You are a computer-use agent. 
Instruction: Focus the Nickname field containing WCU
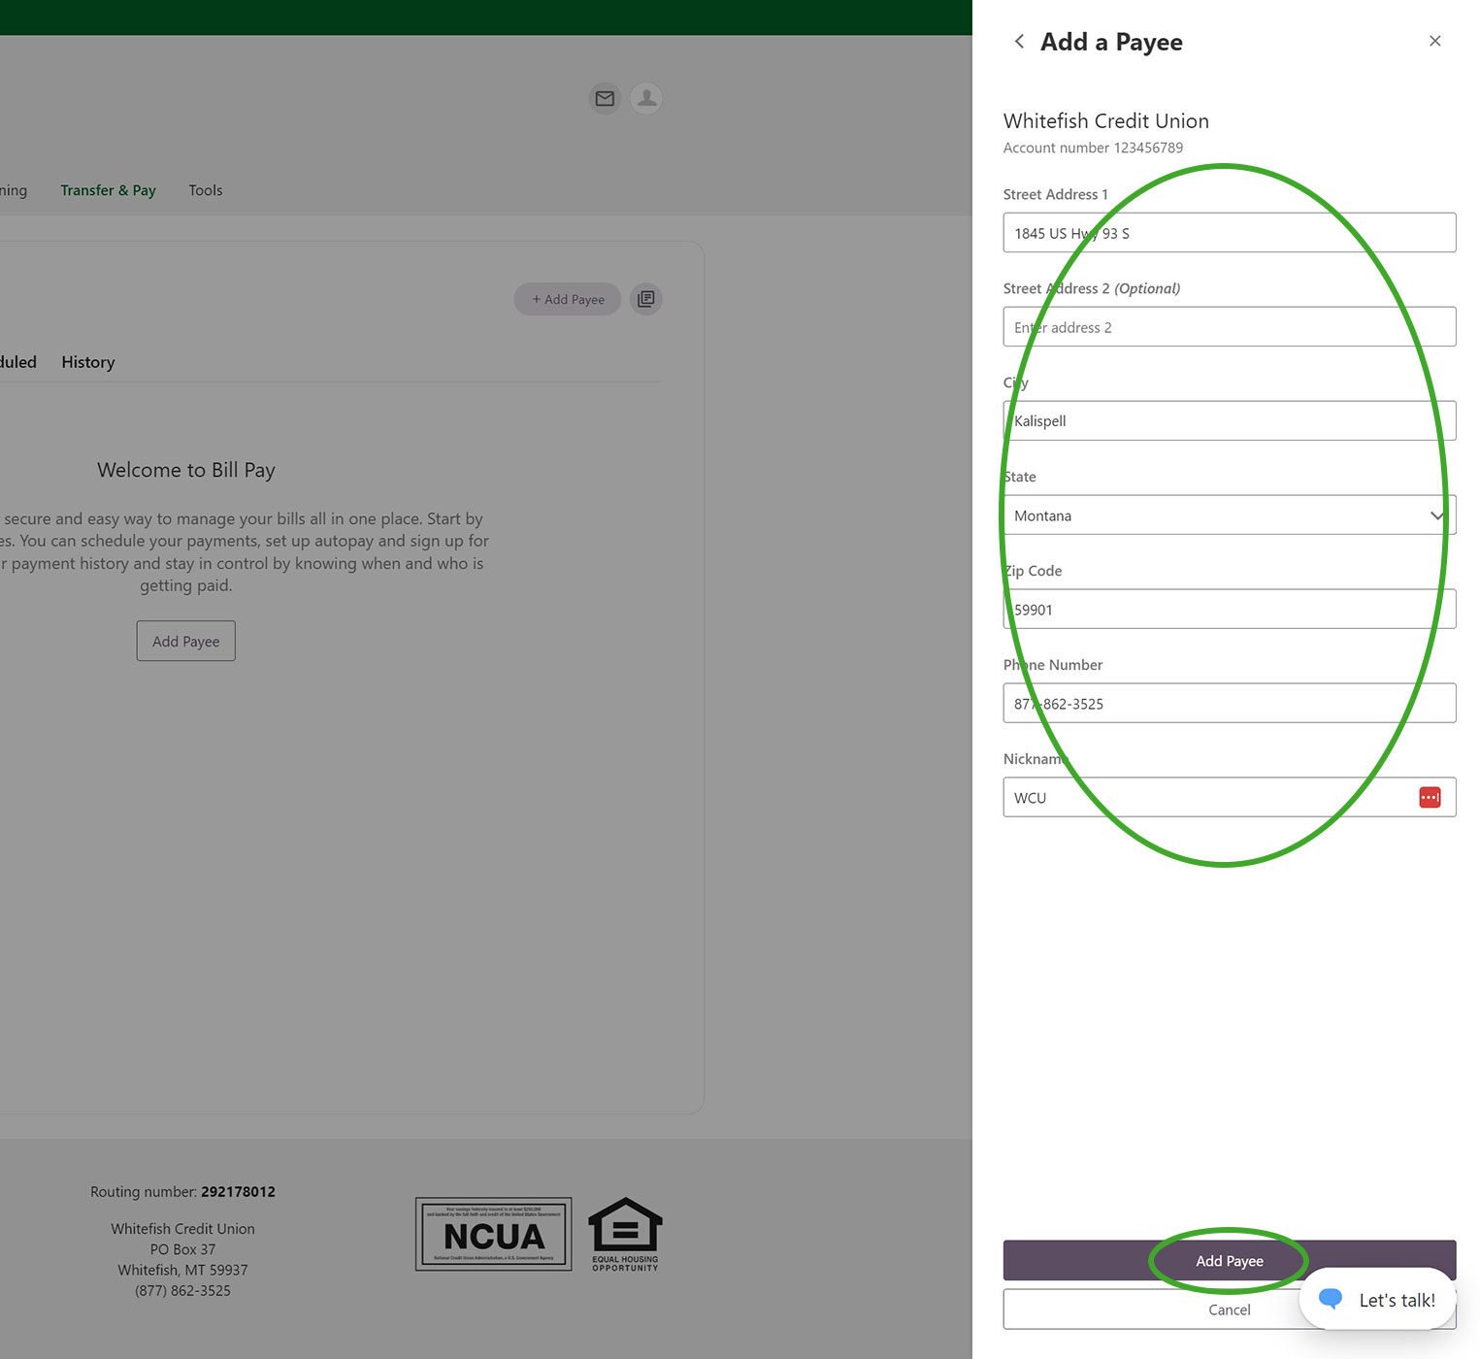(1230, 797)
